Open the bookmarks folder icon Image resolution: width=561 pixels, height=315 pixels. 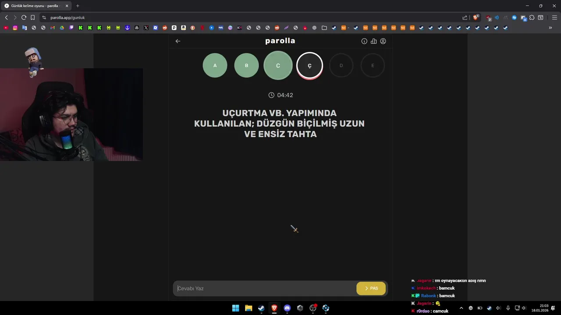[324, 28]
